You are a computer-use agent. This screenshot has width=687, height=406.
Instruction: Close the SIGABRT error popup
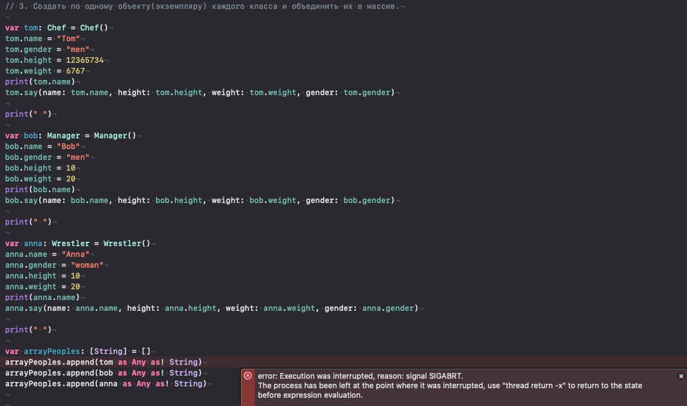point(681,376)
